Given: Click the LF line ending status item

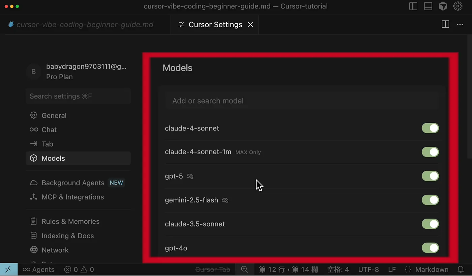Looking at the screenshot, I should coord(392,270).
